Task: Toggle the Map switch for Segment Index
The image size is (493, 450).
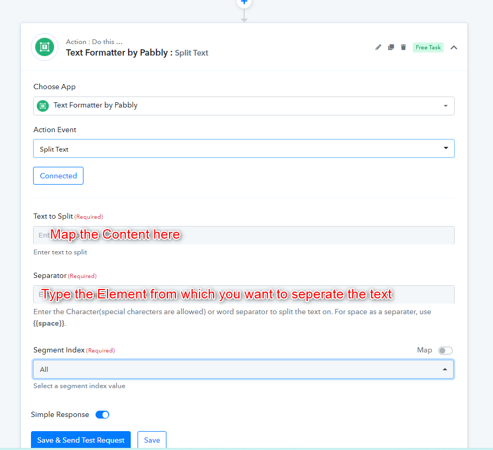Action: coord(445,350)
